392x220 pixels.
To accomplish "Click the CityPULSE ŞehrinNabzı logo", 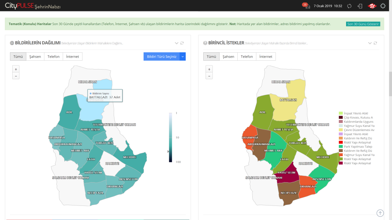I will (x=33, y=6).
